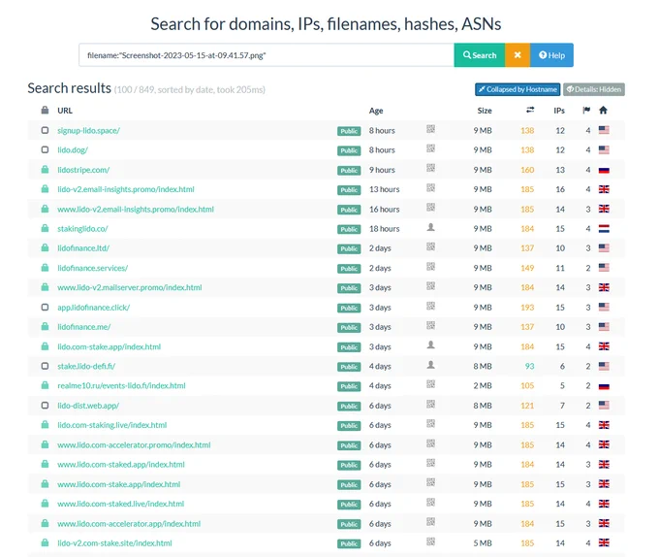This screenshot has height=557, width=659.
Task: Click the user icon in lido.com-stake.app row
Action: [x=431, y=344]
